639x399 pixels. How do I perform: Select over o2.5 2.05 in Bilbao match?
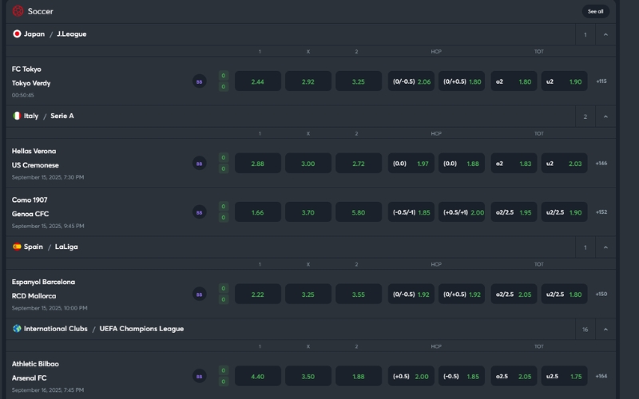pyautogui.click(x=514, y=376)
